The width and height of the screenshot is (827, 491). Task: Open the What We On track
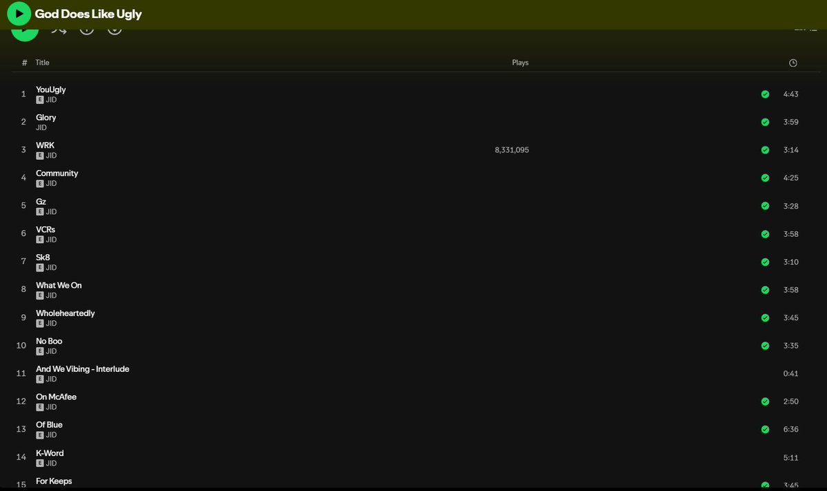(59, 285)
